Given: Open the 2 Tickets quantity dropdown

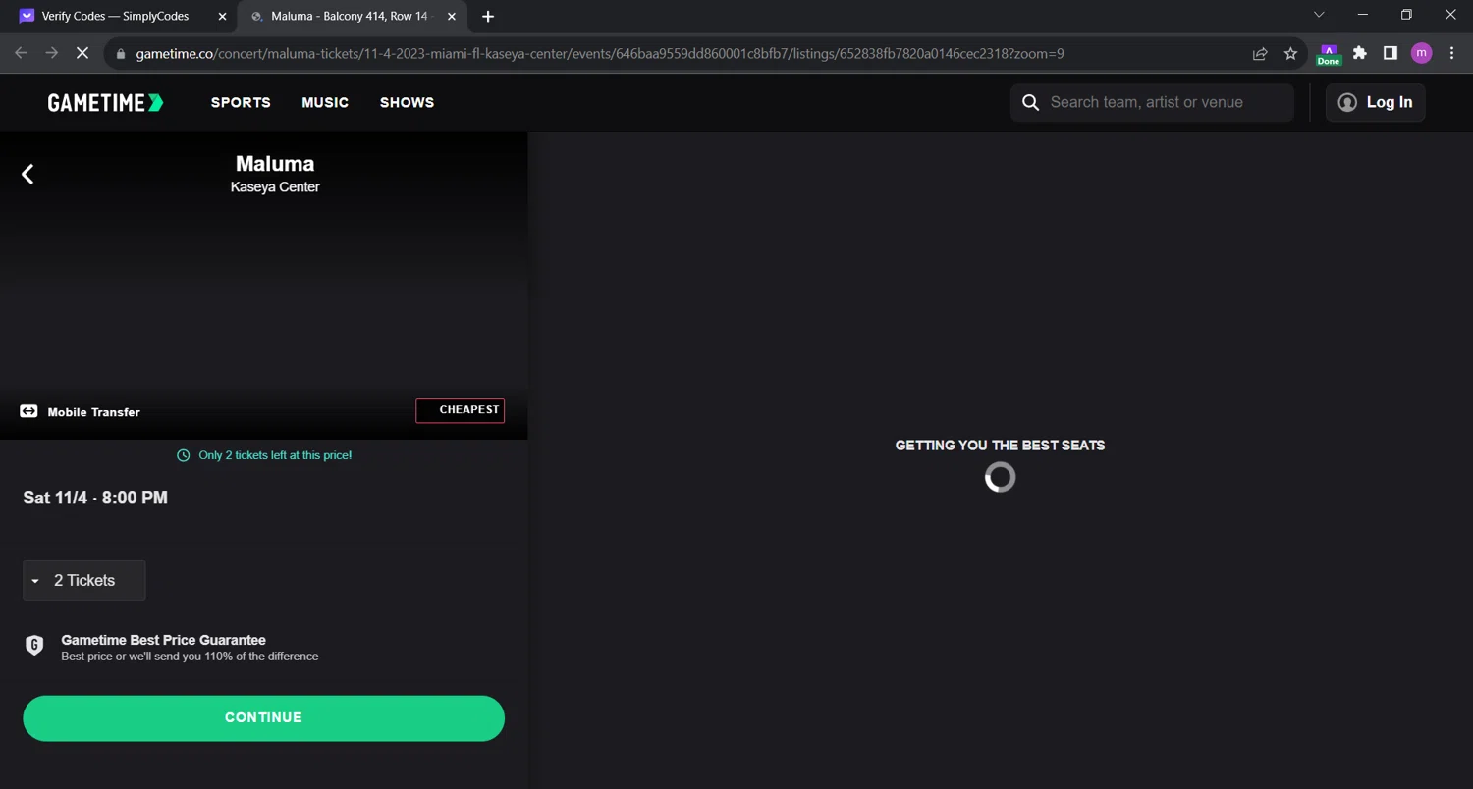Looking at the screenshot, I should (x=84, y=580).
